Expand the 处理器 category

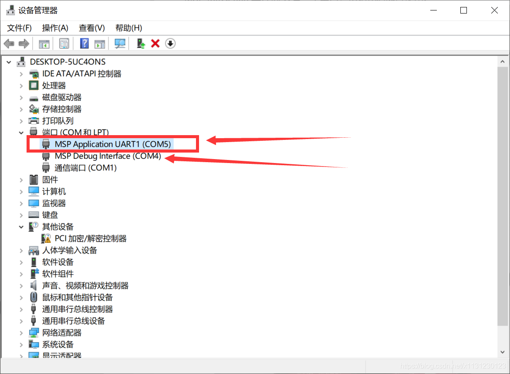(21, 85)
